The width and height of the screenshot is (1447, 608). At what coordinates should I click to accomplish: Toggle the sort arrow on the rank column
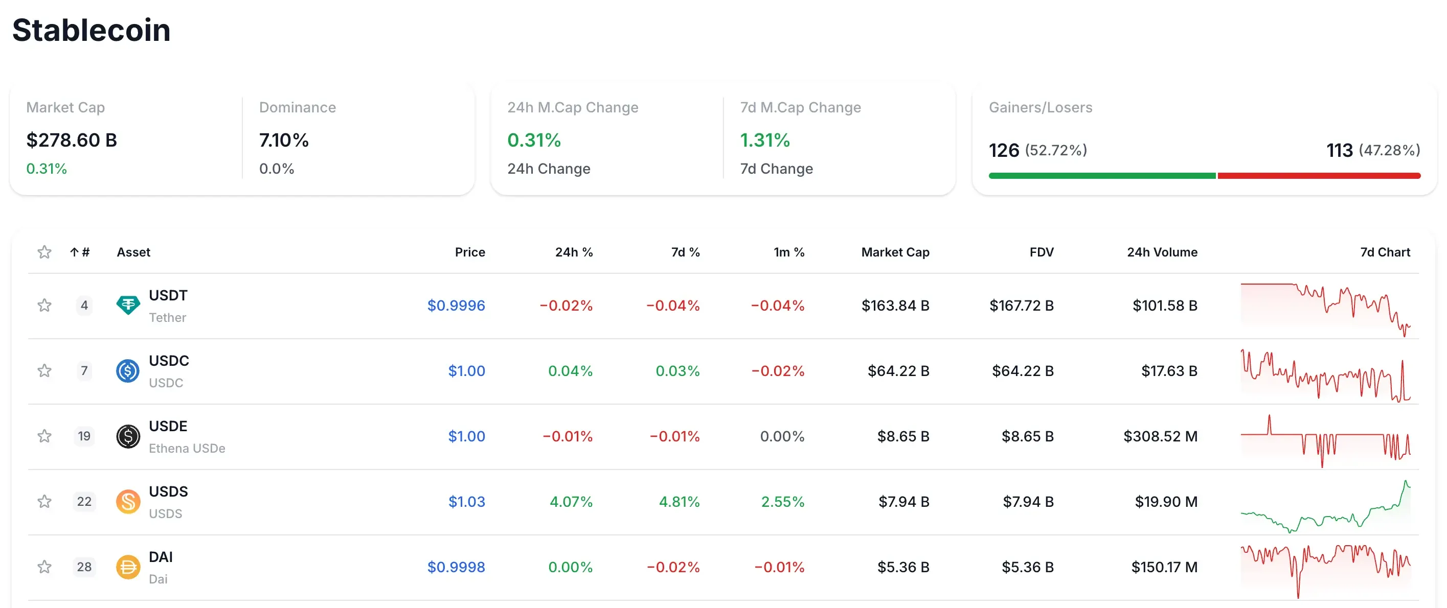click(75, 252)
